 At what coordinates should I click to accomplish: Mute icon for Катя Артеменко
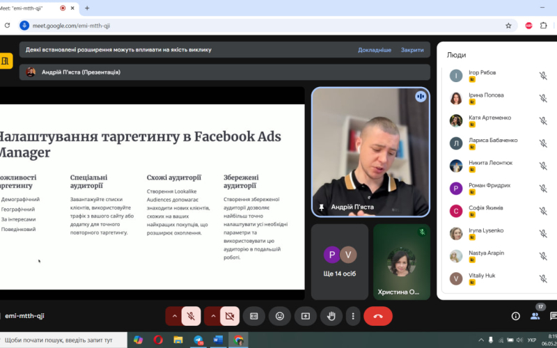pos(543,120)
